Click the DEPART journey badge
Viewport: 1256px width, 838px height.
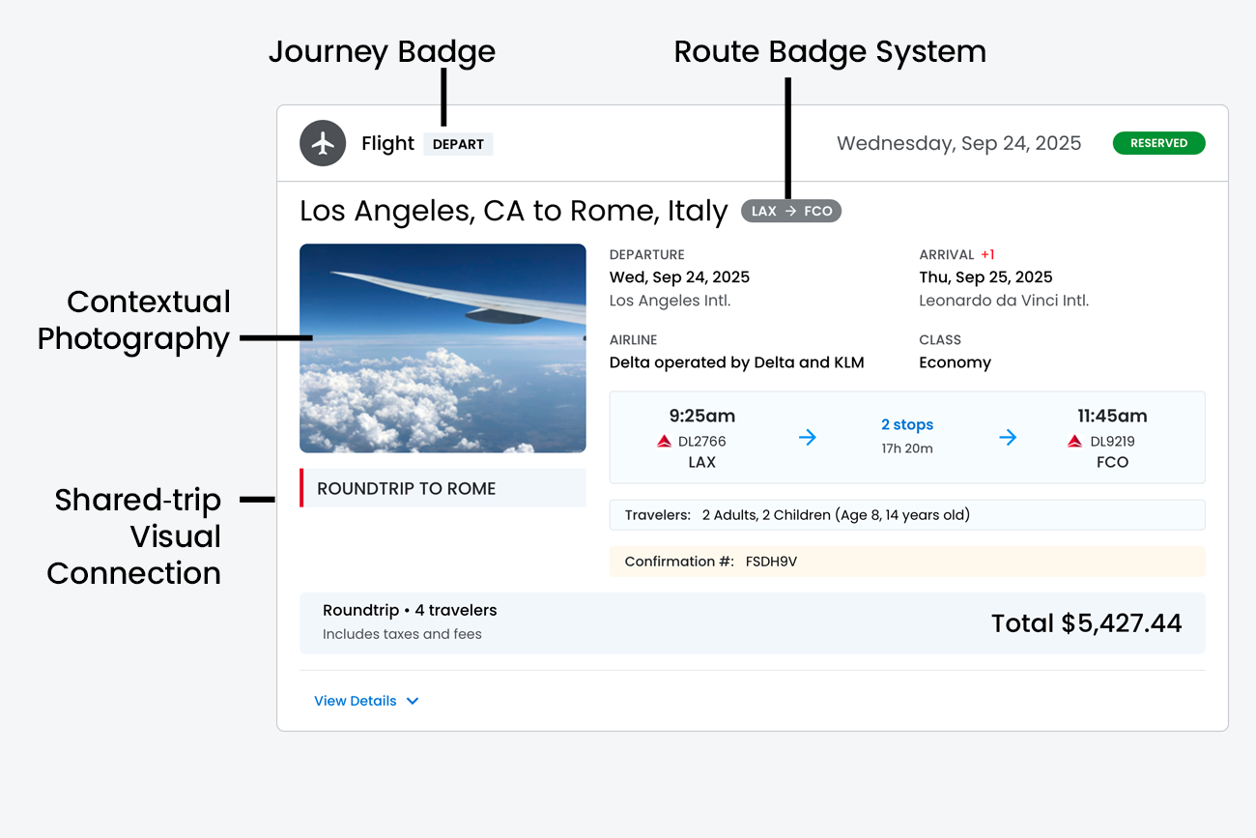tap(458, 144)
